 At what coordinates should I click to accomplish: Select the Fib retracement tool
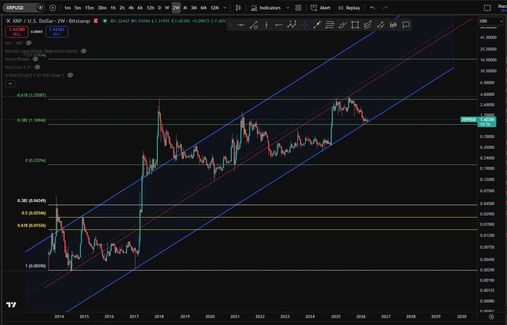(x=330, y=25)
